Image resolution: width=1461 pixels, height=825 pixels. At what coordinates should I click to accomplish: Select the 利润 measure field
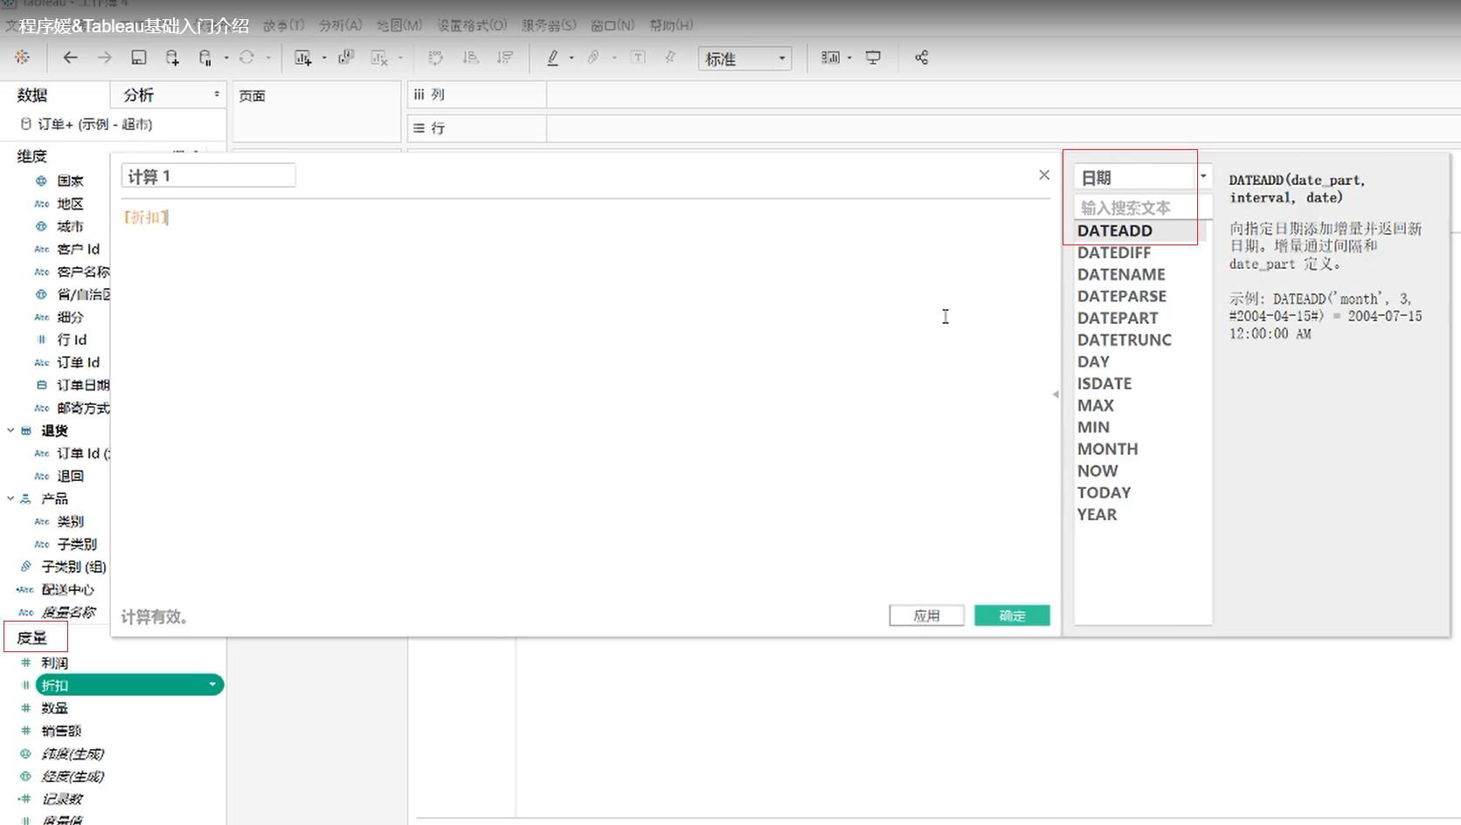[x=54, y=663]
